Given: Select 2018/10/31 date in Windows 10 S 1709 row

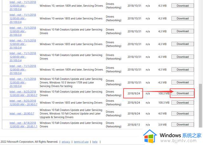Looking at the screenshot, I should click(134, 82).
